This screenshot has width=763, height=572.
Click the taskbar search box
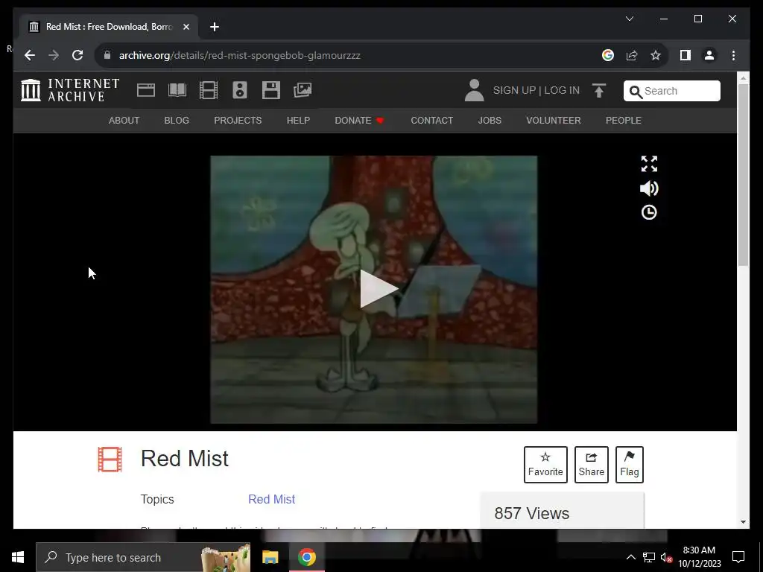coord(143,557)
